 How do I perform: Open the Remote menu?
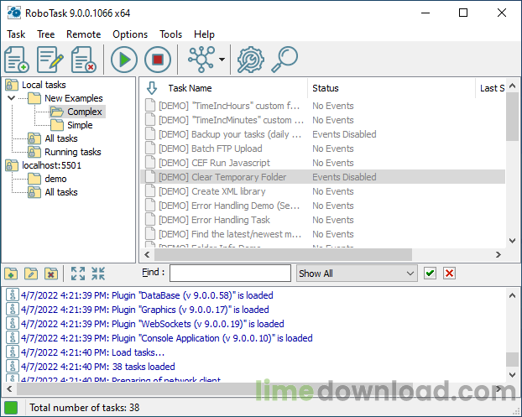tap(84, 34)
